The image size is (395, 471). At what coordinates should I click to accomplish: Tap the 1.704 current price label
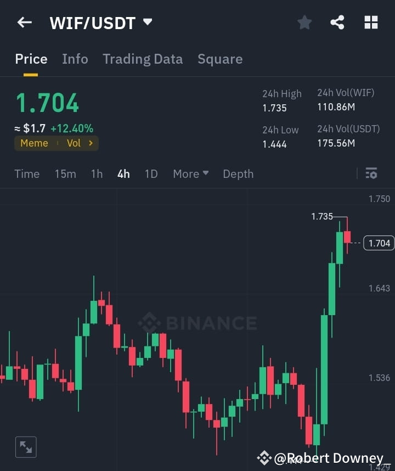point(379,243)
